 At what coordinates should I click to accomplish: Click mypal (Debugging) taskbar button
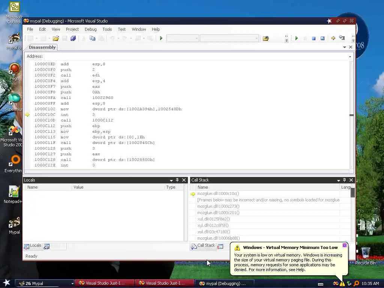224,283
